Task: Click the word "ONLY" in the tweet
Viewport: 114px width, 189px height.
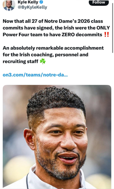Action: point(103,28)
